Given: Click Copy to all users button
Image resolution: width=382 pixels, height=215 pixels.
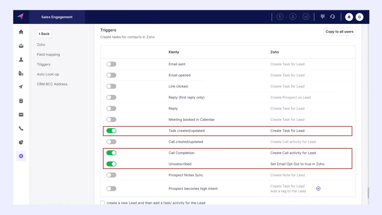Looking at the screenshot, I should [x=339, y=32].
